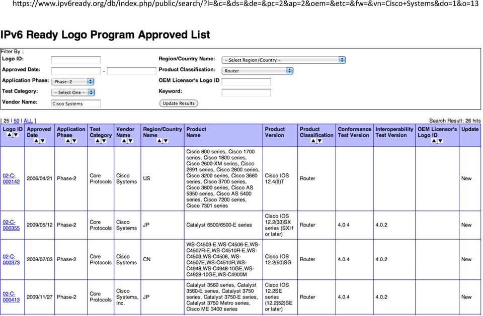
Task: Click the Update Results button
Action: (179, 103)
